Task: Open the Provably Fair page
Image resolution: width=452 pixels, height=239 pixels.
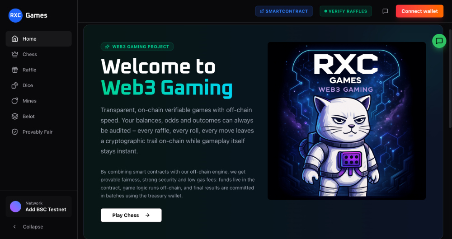Action: tap(38, 132)
